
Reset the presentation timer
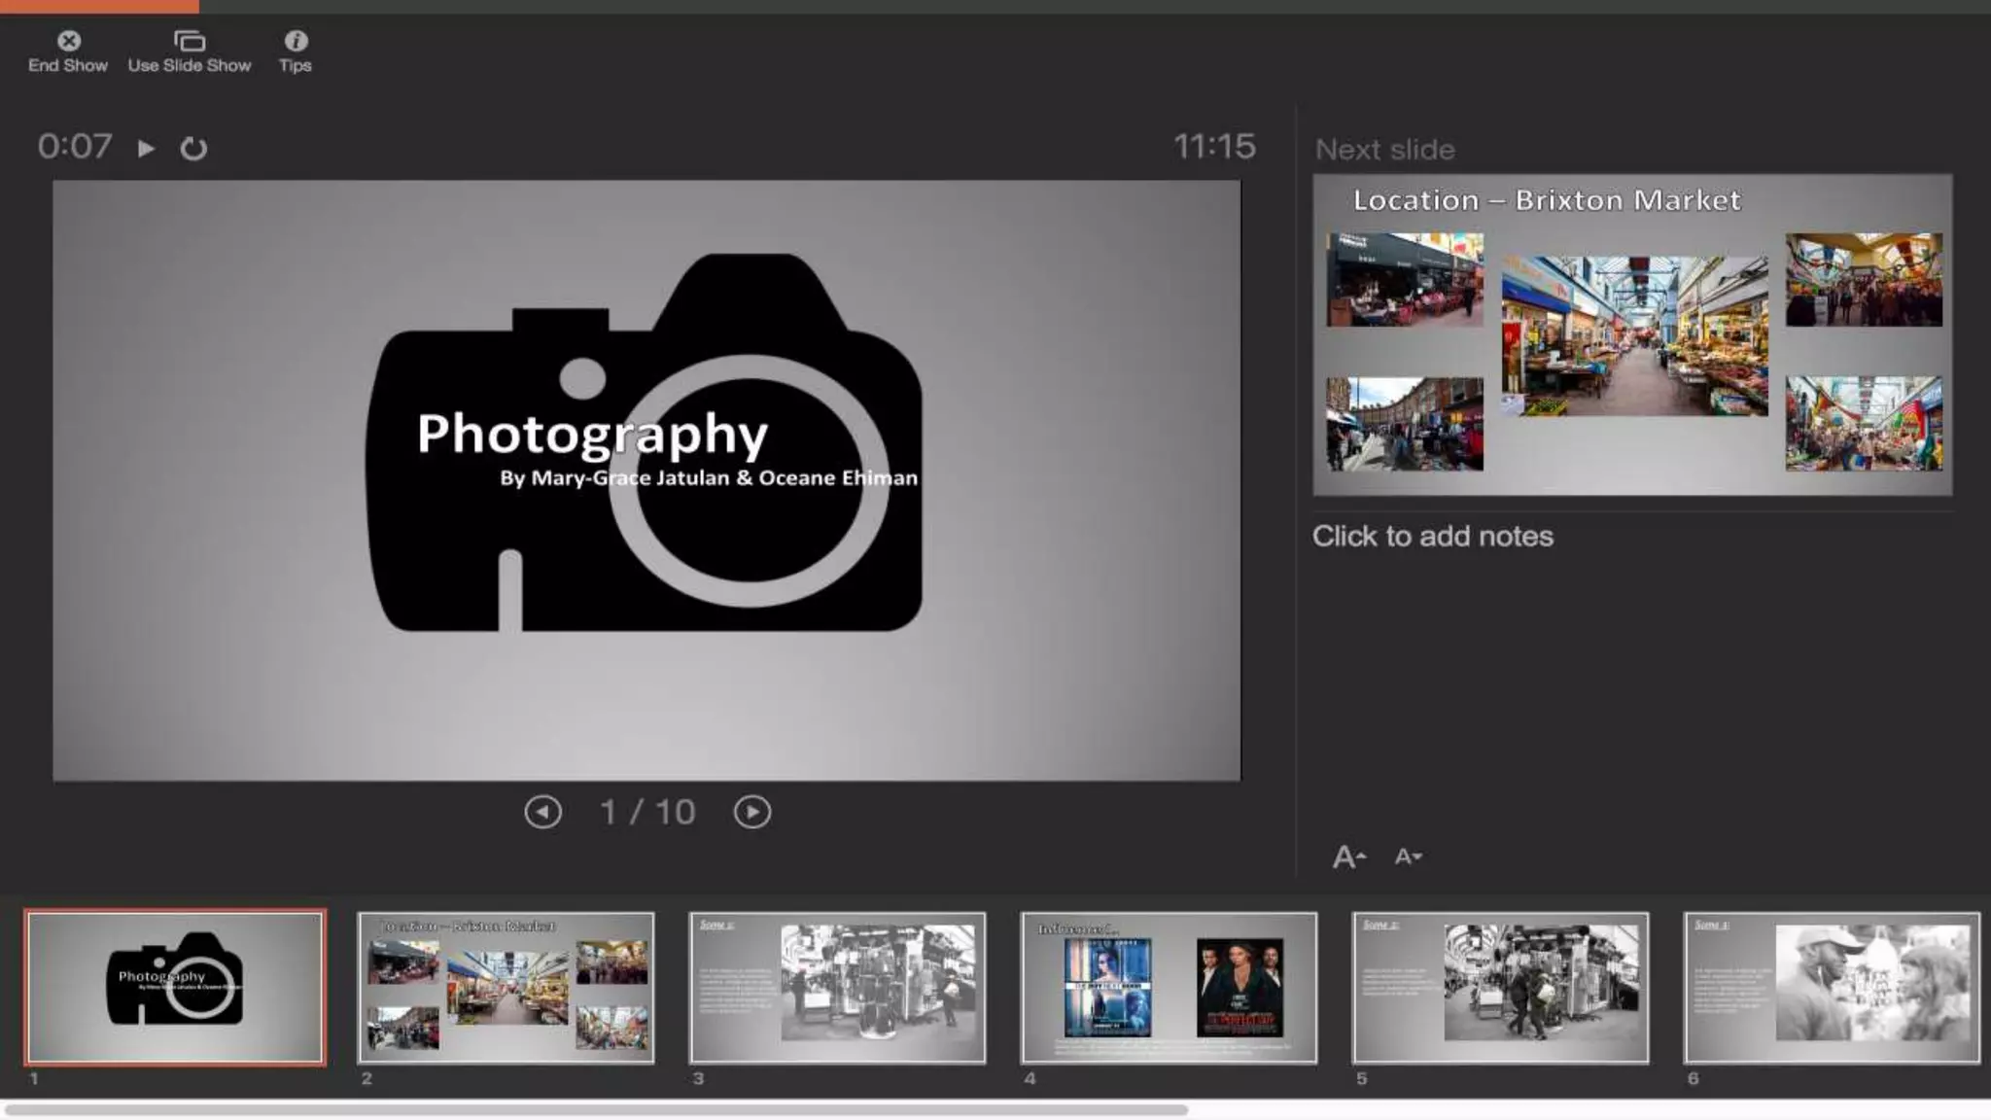click(193, 148)
